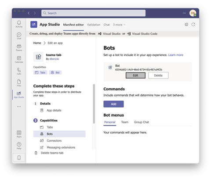Click the teams-tab app icon

[x=38, y=57]
